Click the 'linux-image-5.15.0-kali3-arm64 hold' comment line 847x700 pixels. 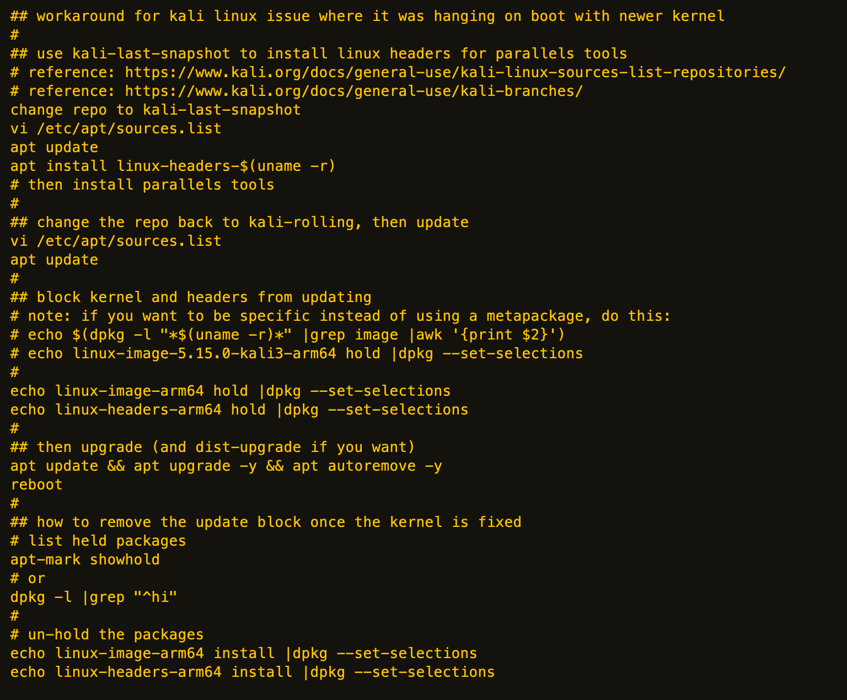pos(297,354)
